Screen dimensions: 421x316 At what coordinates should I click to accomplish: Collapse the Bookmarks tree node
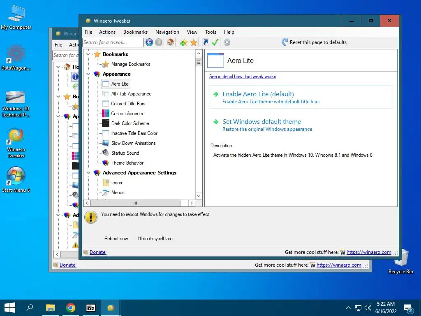coord(88,54)
